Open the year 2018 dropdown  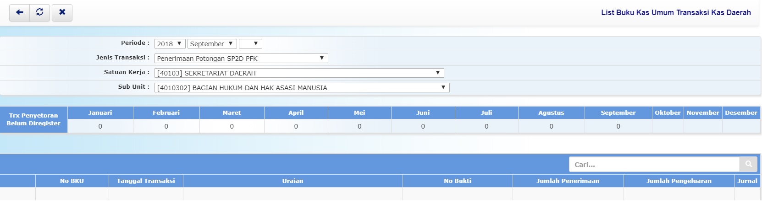click(170, 44)
